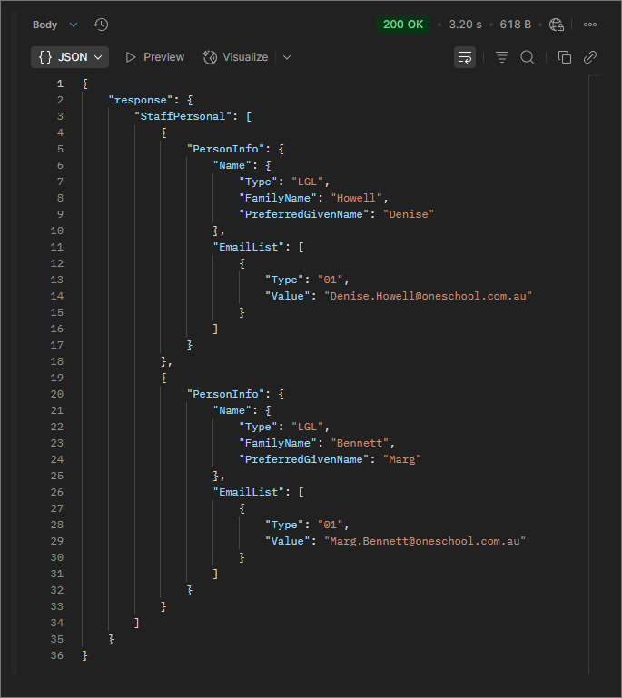Viewport: 622px width, 698px height.
Task: Click the 3.20 s response time
Action: point(466,25)
